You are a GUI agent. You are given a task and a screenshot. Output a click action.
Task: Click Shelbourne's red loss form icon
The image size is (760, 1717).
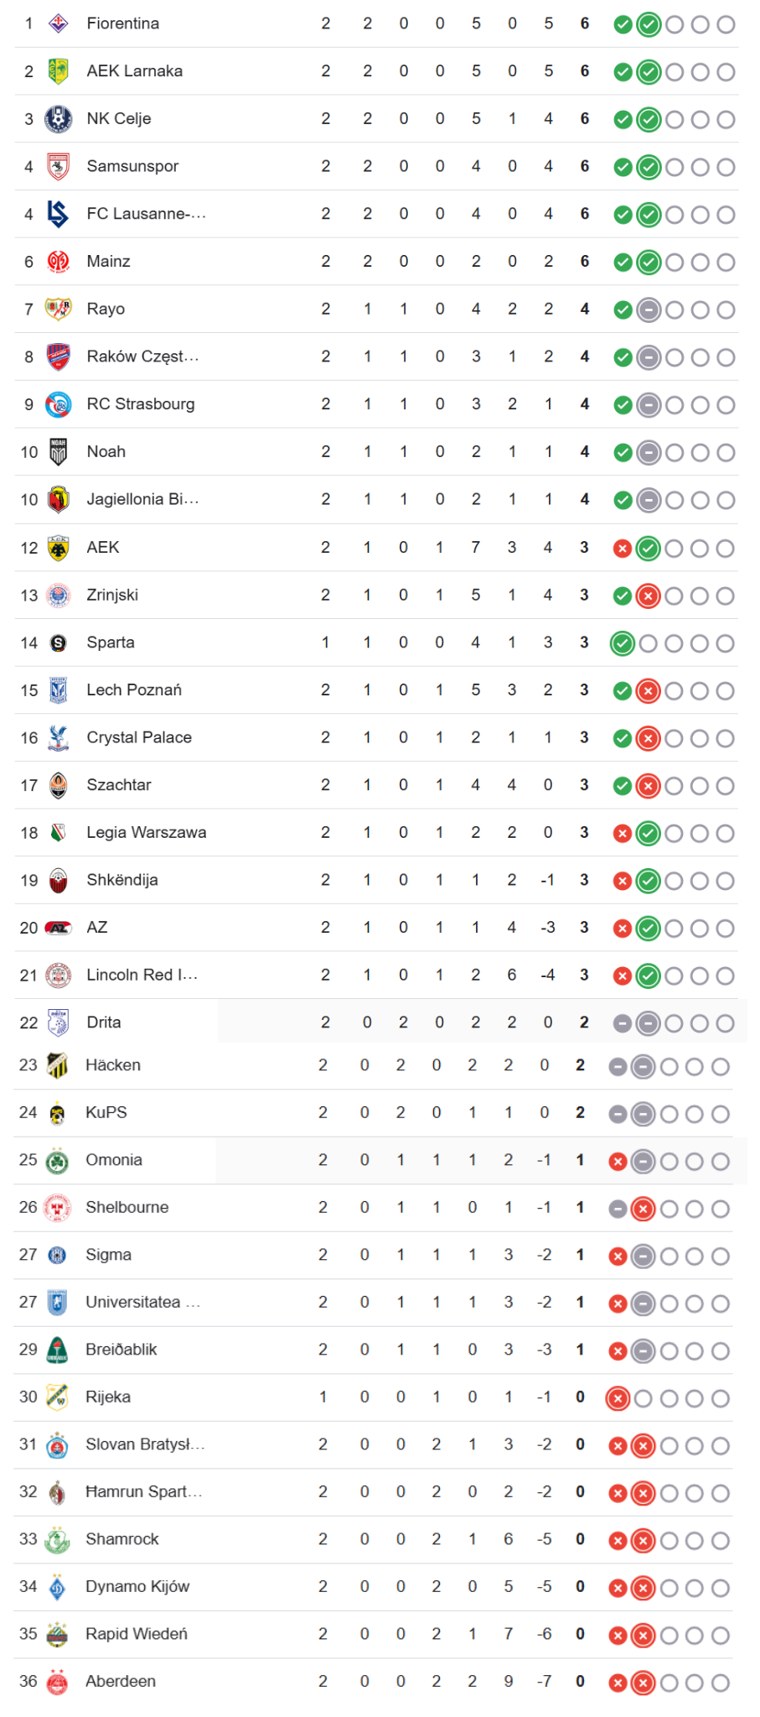coord(643,1209)
